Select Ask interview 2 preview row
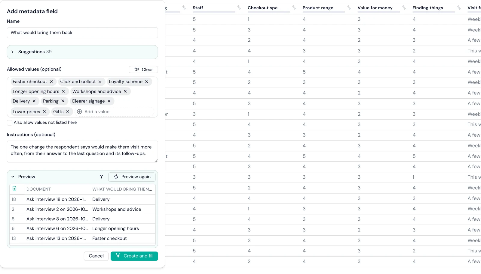The image size is (481, 274). click(x=82, y=209)
